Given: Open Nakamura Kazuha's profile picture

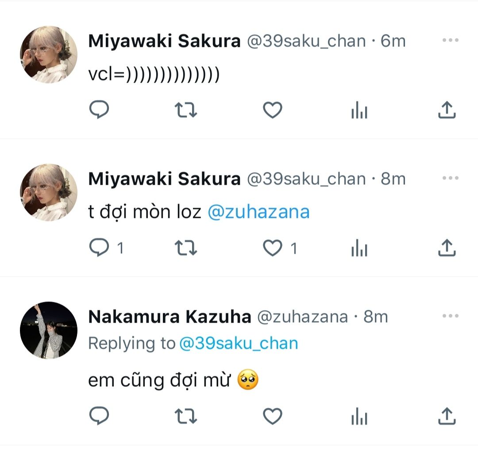Looking at the screenshot, I should [49, 330].
